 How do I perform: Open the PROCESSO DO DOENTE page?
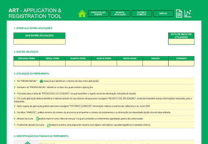[x=98, y=14]
